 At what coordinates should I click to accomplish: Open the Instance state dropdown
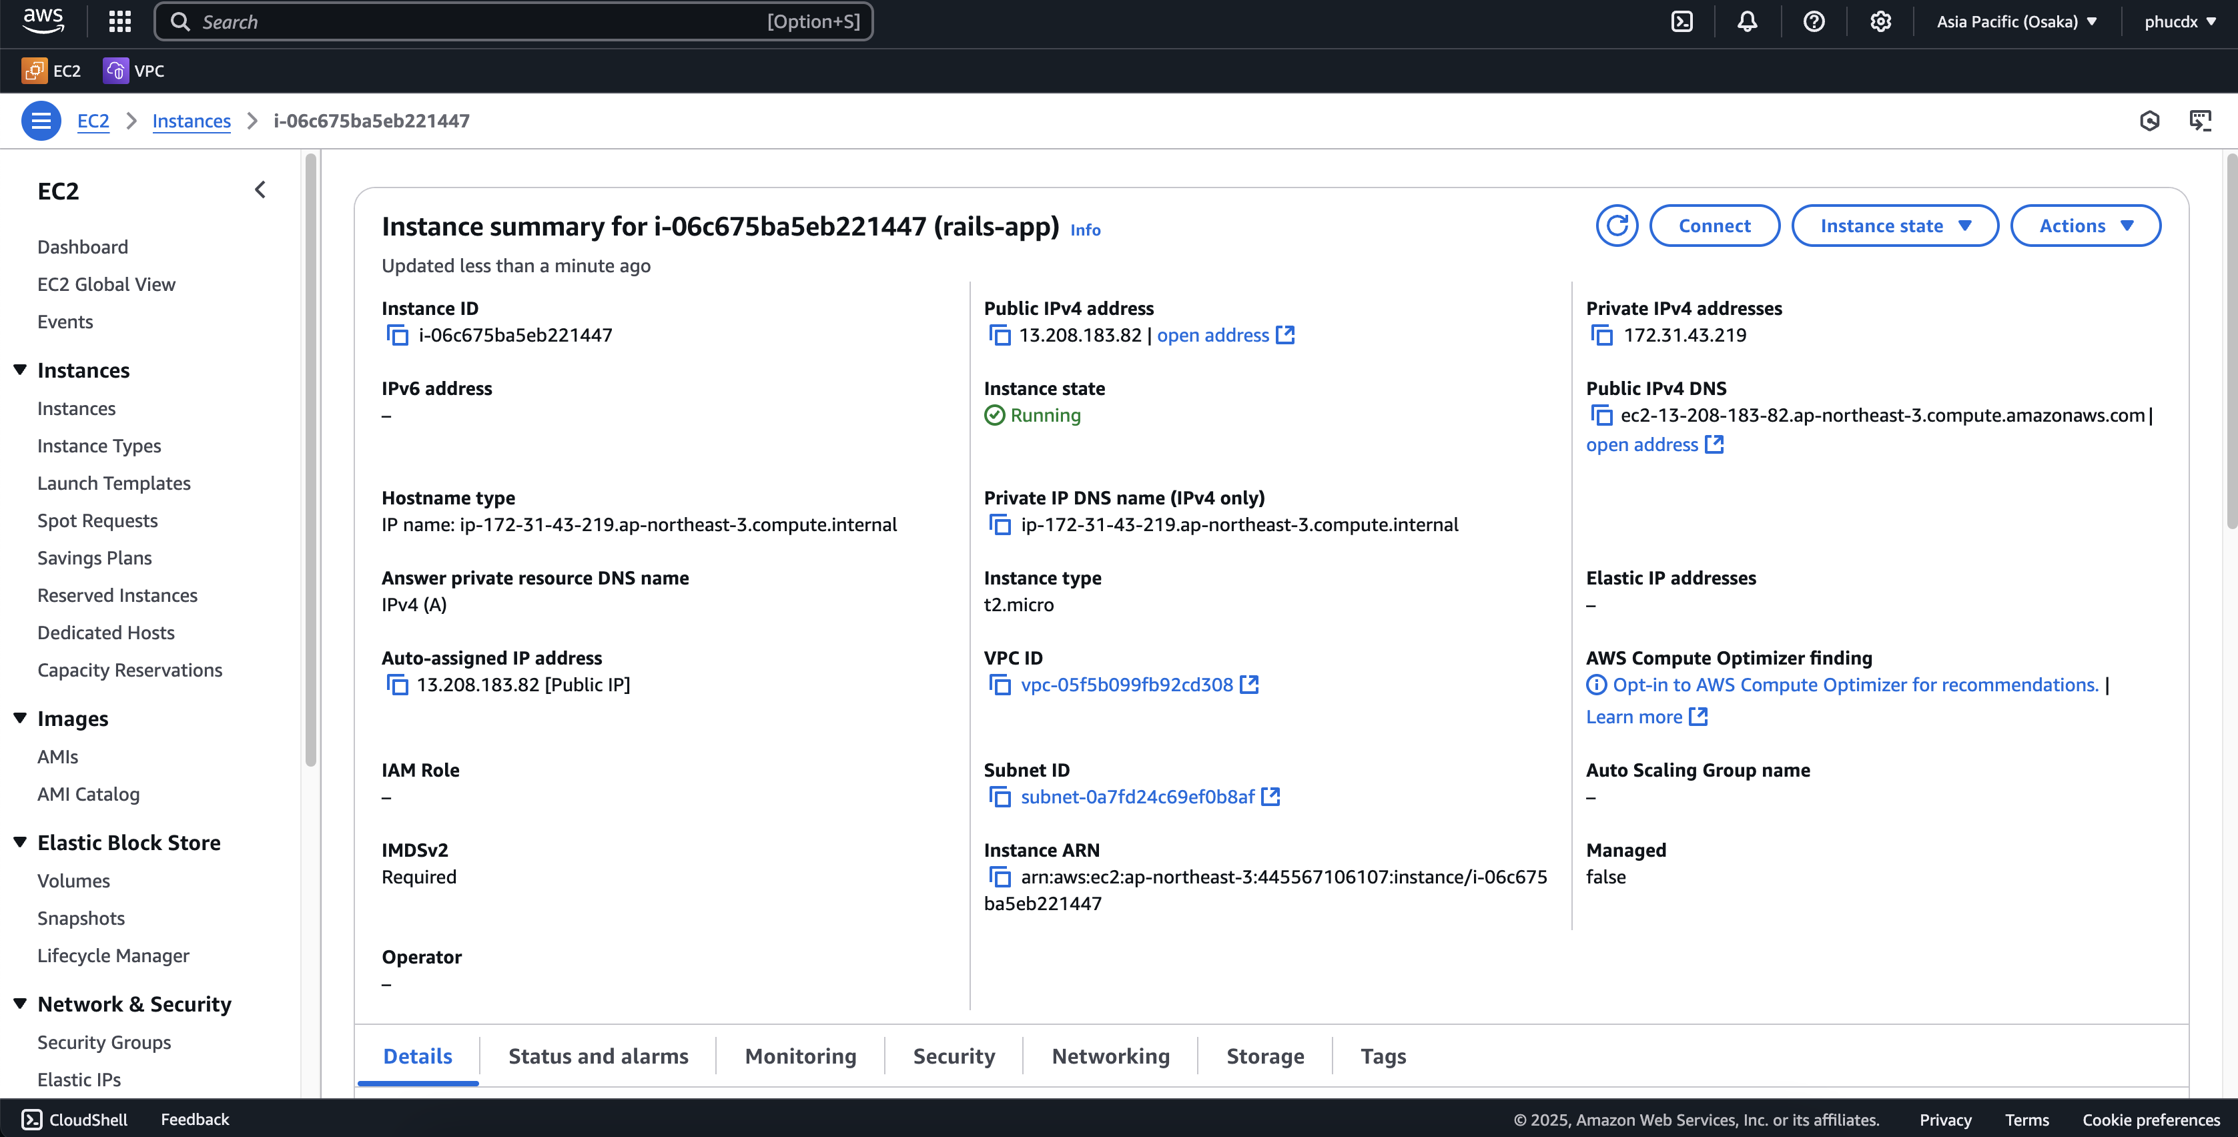[1894, 225]
